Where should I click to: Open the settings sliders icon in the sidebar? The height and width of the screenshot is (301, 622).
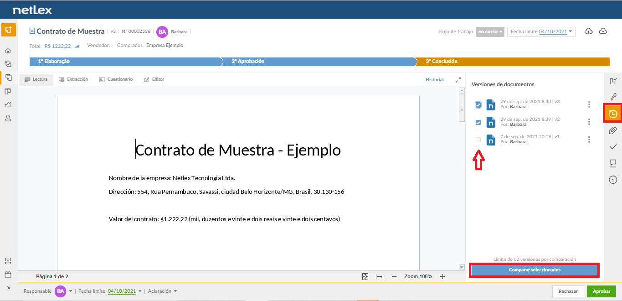pyautogui.click(x=8, y=261)
